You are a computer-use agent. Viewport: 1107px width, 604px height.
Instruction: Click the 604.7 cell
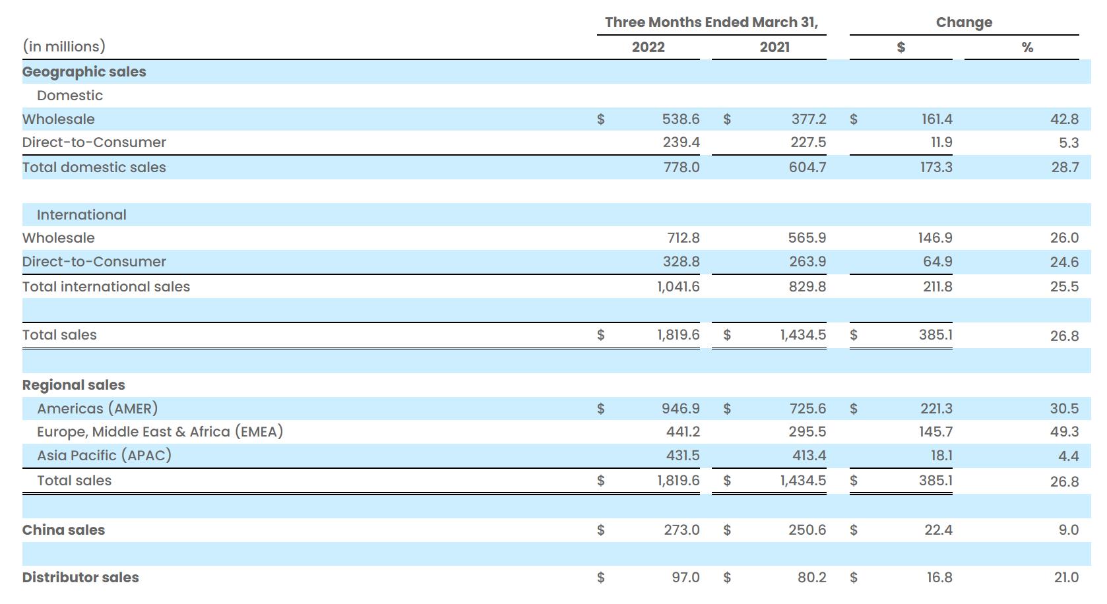807,167
